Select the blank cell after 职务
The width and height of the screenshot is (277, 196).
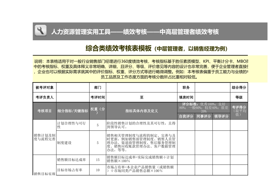(x=213, y=87)
